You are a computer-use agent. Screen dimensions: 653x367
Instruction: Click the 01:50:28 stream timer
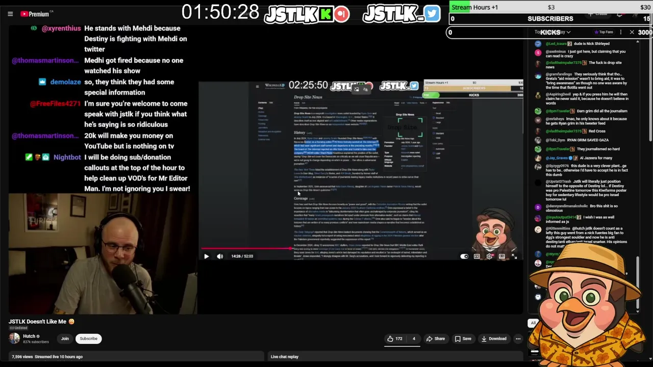(220, 12)
